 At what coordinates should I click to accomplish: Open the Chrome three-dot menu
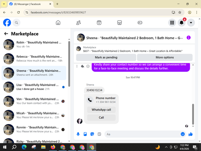[x=197, y=12]
